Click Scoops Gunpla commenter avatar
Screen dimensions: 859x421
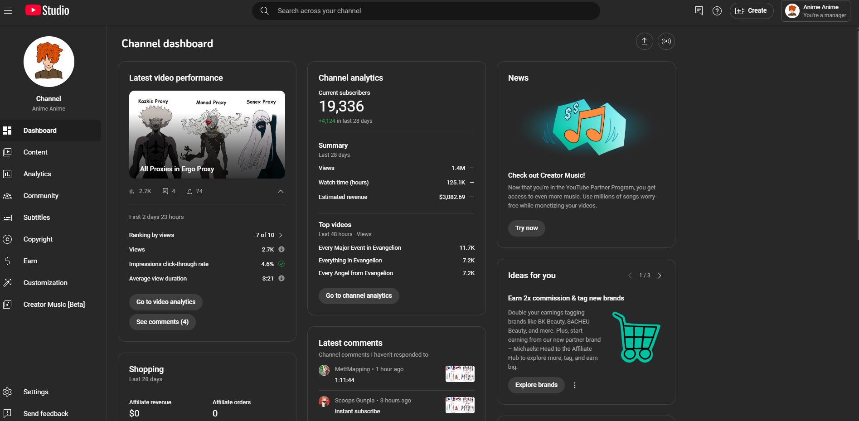click(x=324, y=402)
